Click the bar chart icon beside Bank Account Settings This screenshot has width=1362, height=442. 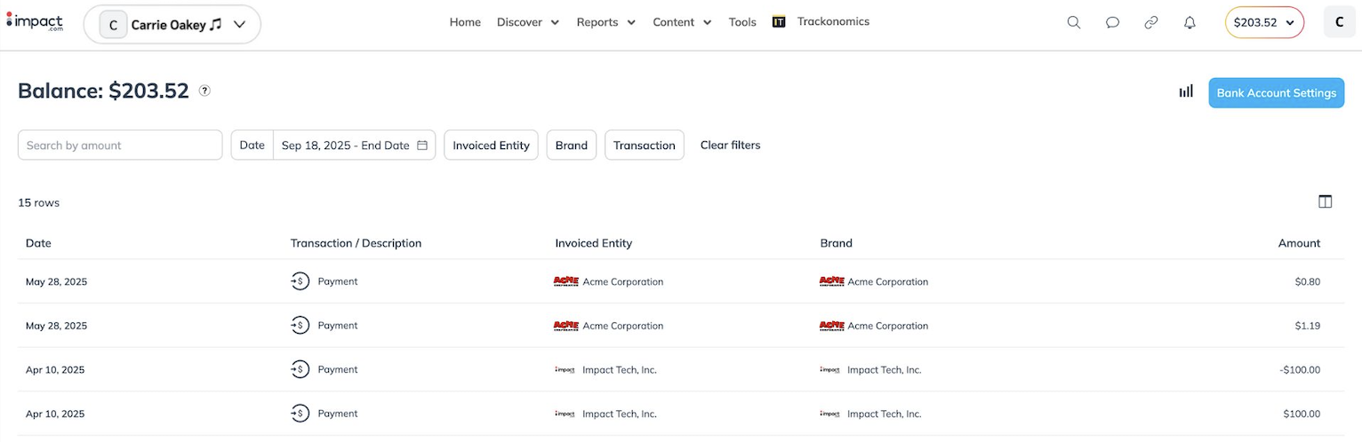pos(1186,91)
